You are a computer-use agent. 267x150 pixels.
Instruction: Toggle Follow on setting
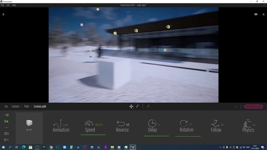click(x=222, y=125)
